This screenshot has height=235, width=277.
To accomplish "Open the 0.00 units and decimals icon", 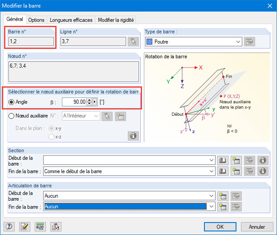I will click(40, 227).
